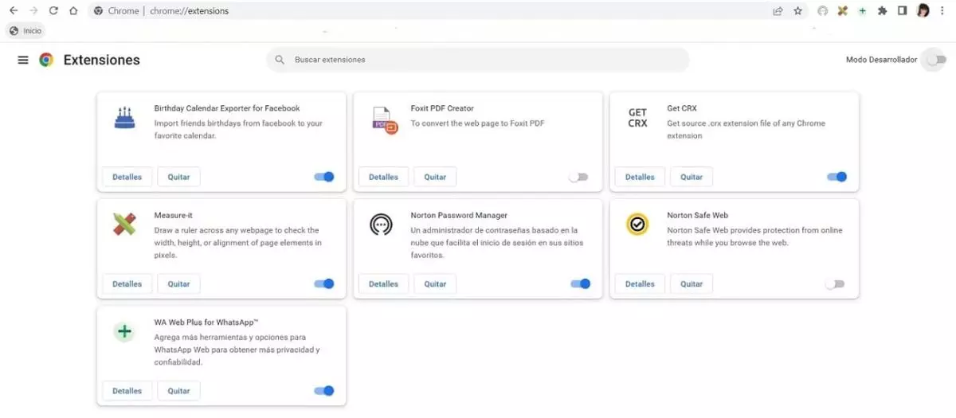Click the 'Foxit PDF Creator' title text
This screenshot has width=956, height=418.
pos(442,108)
